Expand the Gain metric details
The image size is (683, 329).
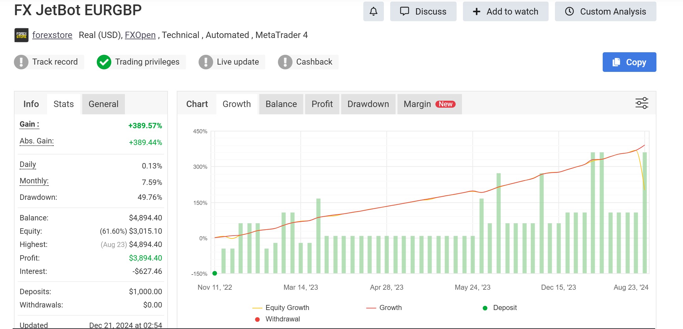click(29, 124)
